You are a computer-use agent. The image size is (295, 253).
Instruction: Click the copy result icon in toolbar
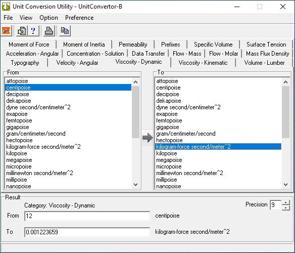(x=65, y=31)
